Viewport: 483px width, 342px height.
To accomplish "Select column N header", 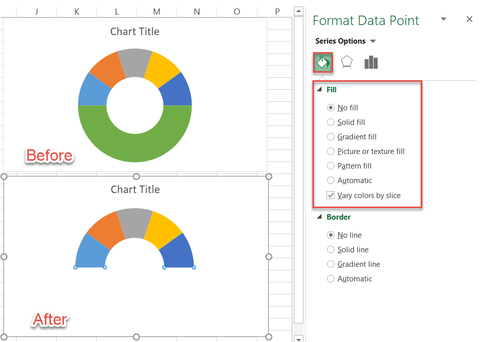I will tap(197, 10).
